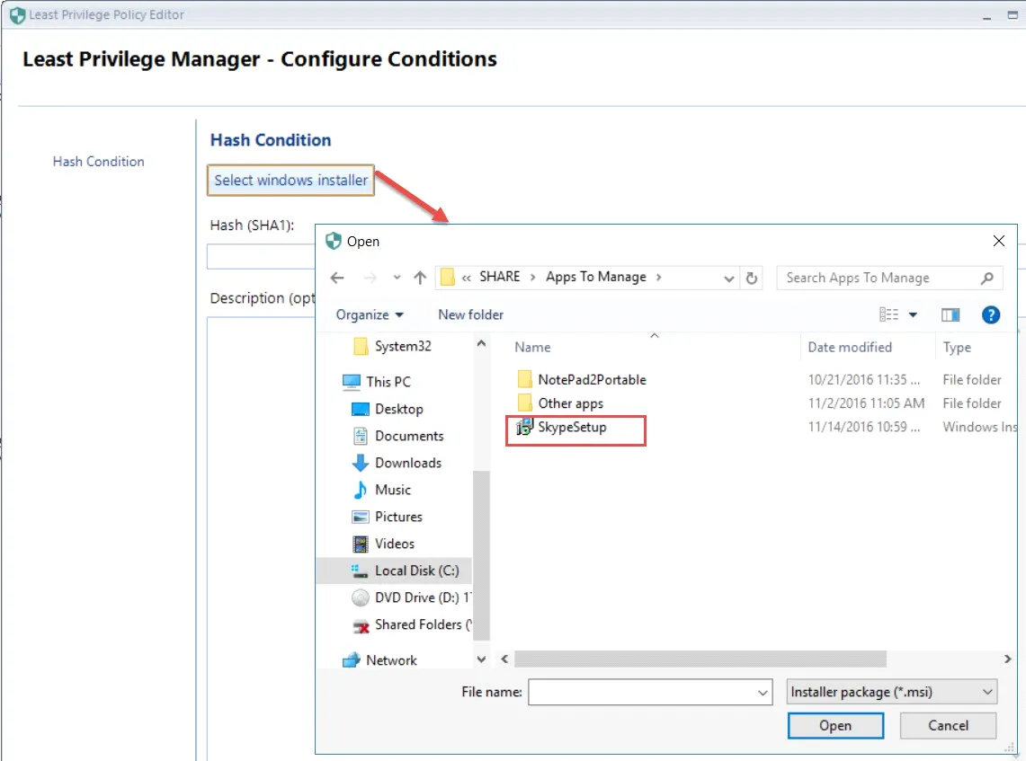Click the Select windows installer button
The image size is (1026, 761).
coord(290,181)
